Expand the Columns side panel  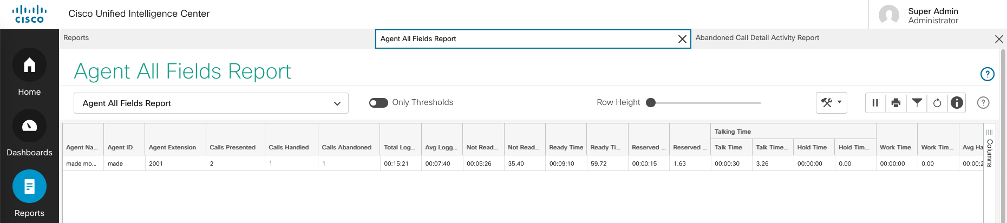(x=990, y=148)
